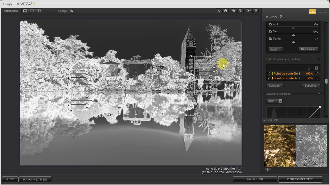Click ENREGISTRER to save
Image resolution: width=330 pixels, height=185 pixels.
(300, 179)
